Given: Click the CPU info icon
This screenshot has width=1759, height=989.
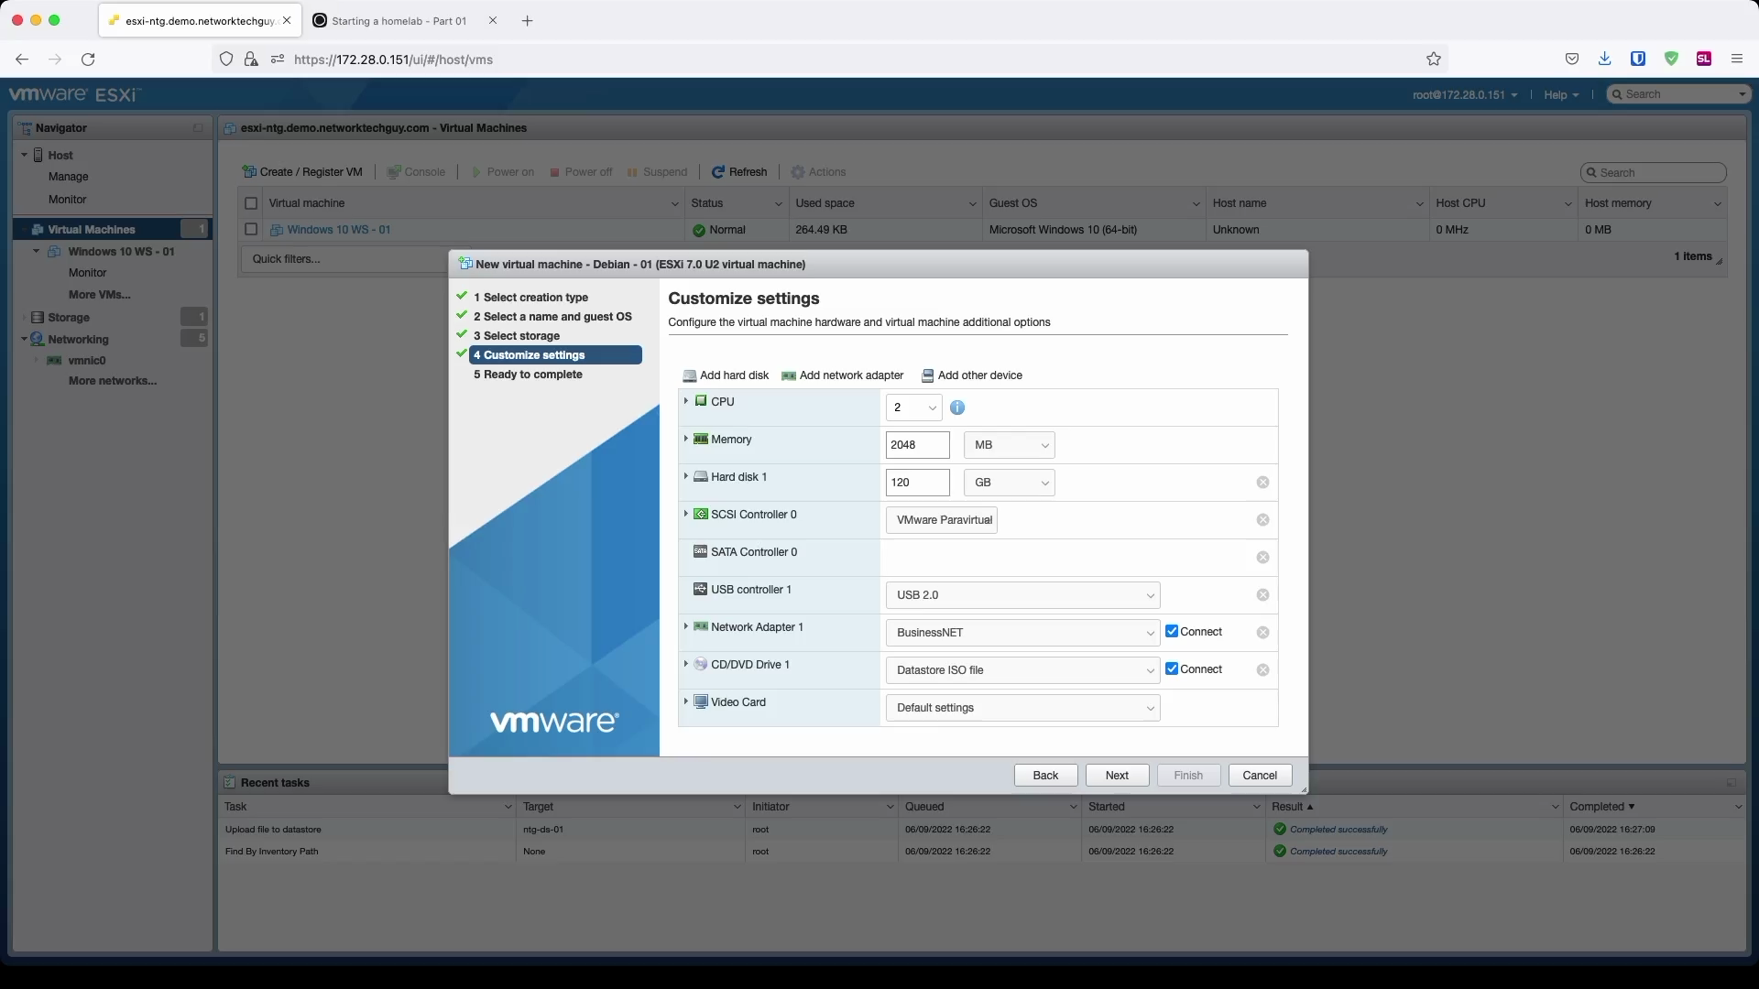Looking at the screenshot, I should click(x=957, y=408).
